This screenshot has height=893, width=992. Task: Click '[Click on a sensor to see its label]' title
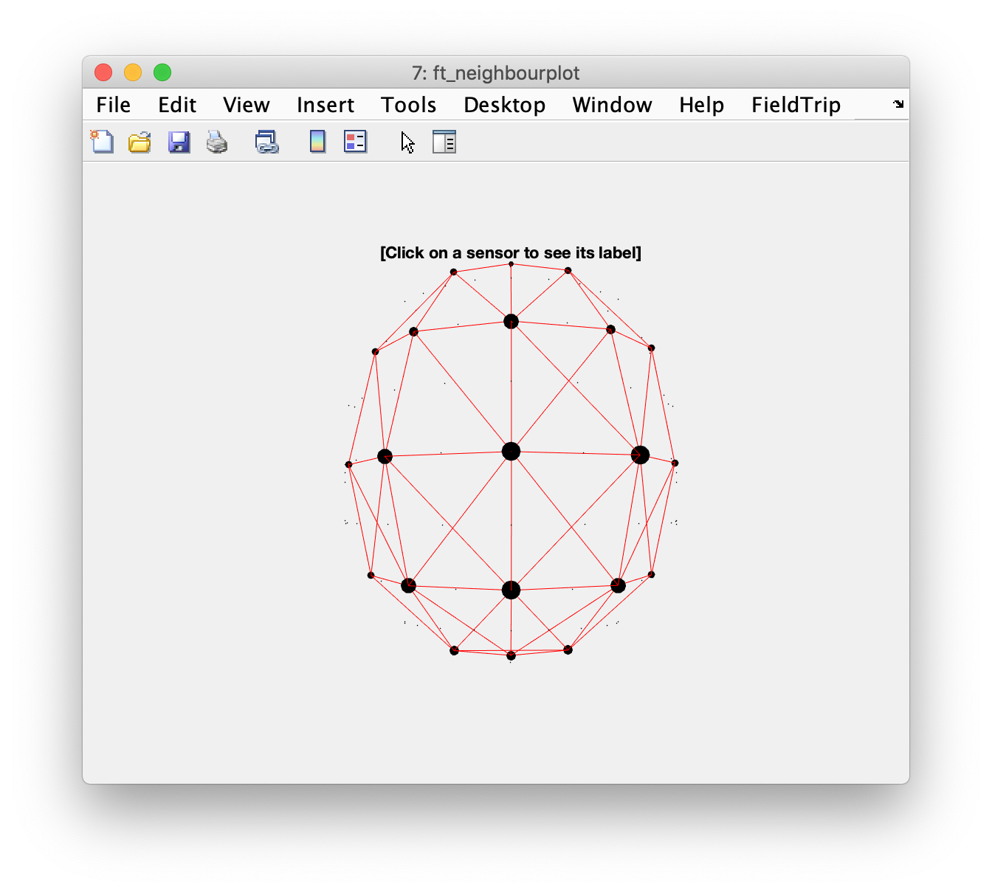click(x=511, y=252)
